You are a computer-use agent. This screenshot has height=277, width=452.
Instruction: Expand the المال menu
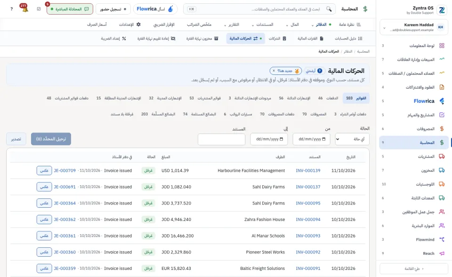pos(292,24)
